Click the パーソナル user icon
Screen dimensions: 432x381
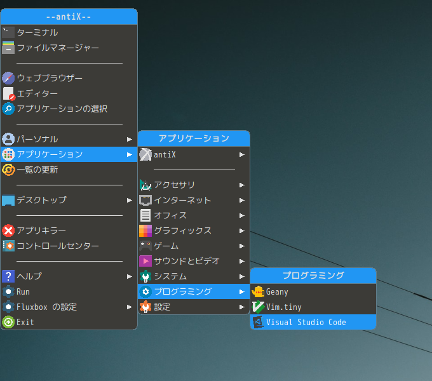[8, 139]
